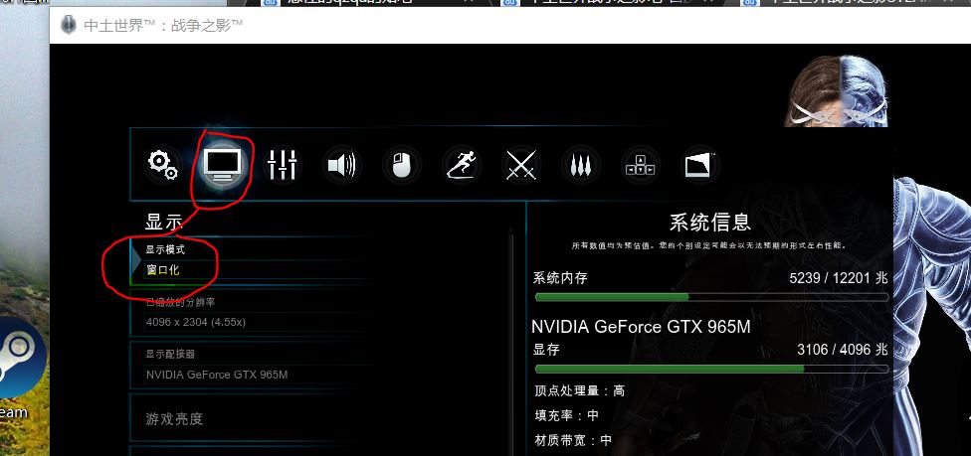The image size is (971, 456).
Task: Click the 5239 / 12201 兆 memory value
Action: tap(839, 278)
